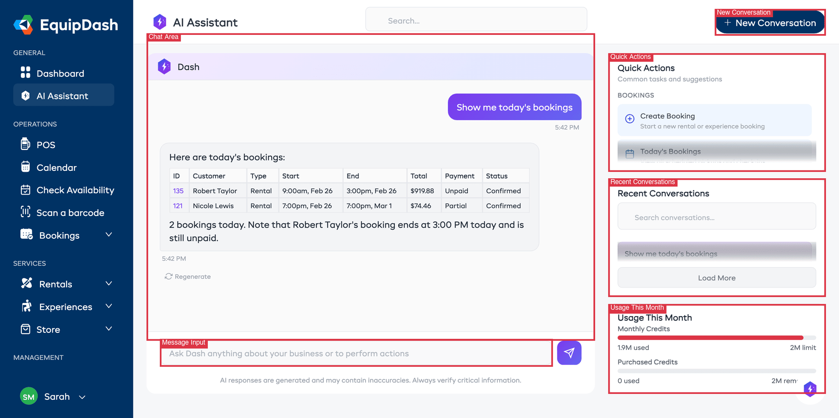Click the '2M limit' credits text

pos(803,348)
